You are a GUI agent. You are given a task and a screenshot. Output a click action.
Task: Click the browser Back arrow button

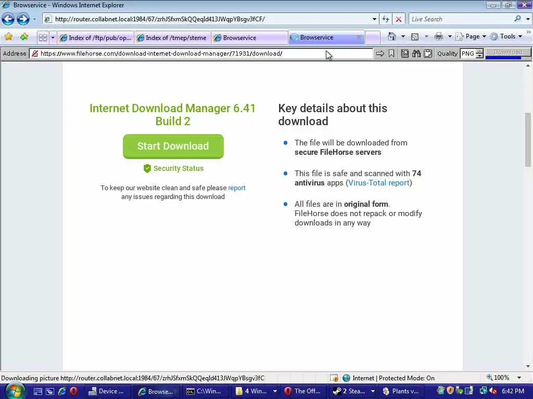[8, 19]
